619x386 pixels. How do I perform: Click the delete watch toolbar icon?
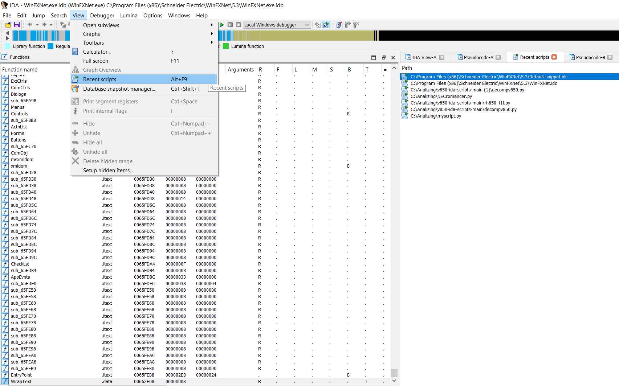(x=356, y=25)
